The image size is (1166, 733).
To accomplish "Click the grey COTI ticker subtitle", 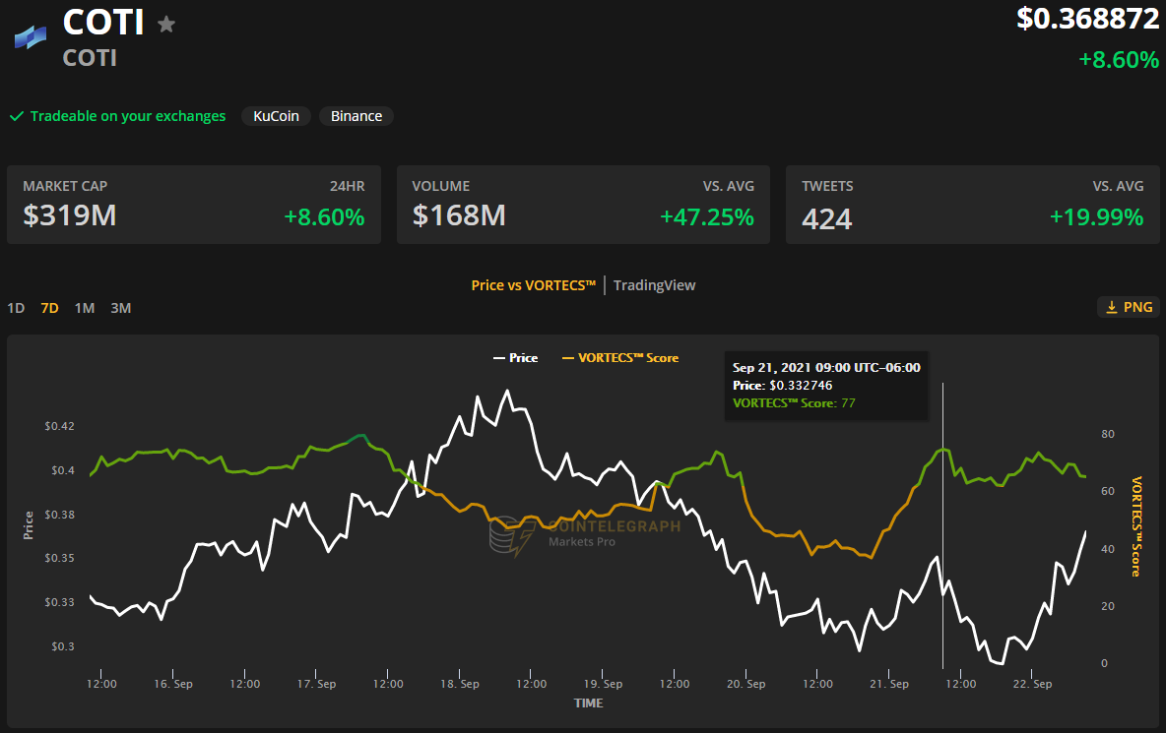I will [x=90, y=58].
